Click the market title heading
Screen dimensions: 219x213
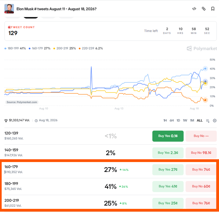(x=56, y=9)
